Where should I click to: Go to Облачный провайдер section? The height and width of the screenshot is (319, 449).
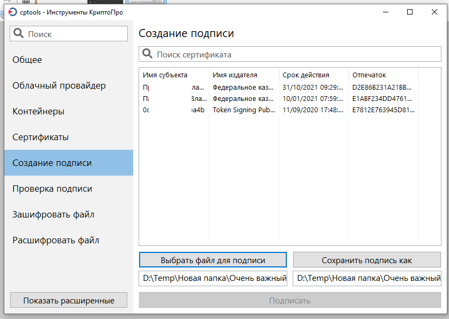click(x=59, y=86)
